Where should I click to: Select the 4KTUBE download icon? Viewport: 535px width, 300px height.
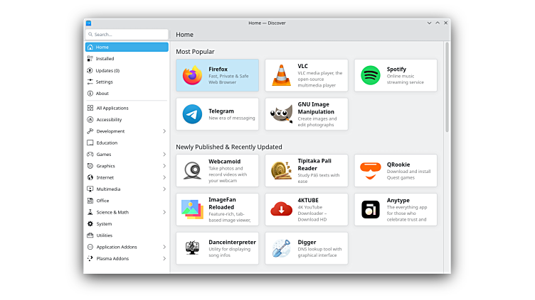coord(281,209)
